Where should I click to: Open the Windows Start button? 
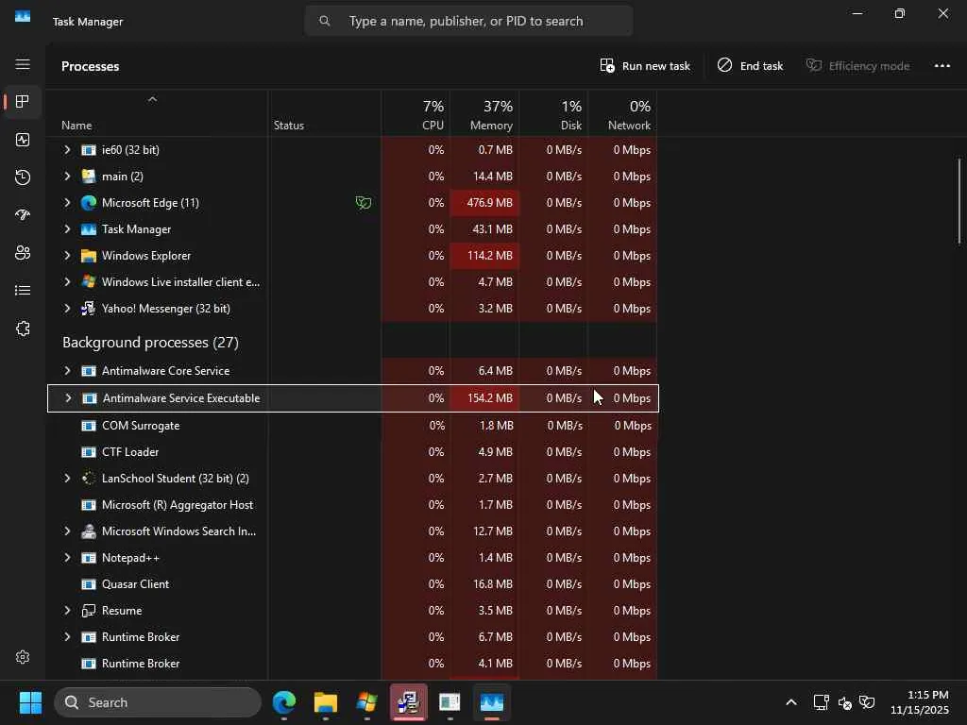pos(30,702)
